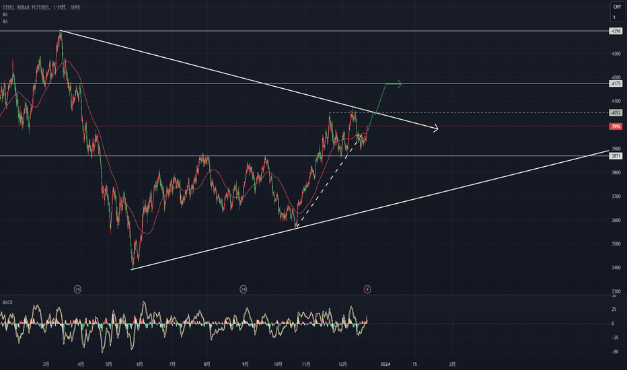Click the 25 value on MACD scale

pos(614,309)
